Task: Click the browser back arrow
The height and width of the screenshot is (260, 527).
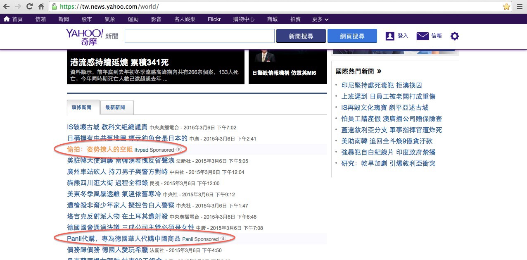Action: coord(7,7)
